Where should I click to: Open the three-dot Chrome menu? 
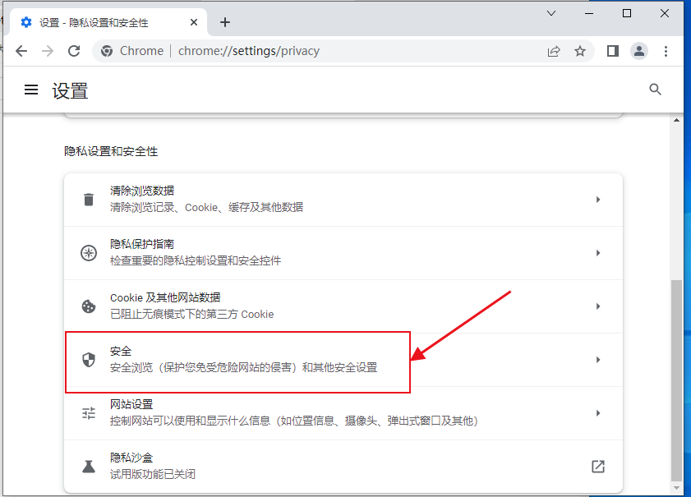coord(666,51)
